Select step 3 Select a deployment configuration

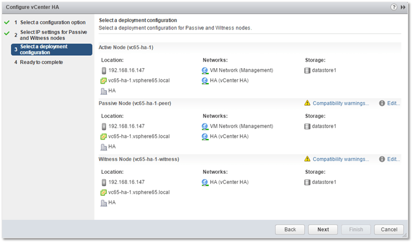point(51,49)
